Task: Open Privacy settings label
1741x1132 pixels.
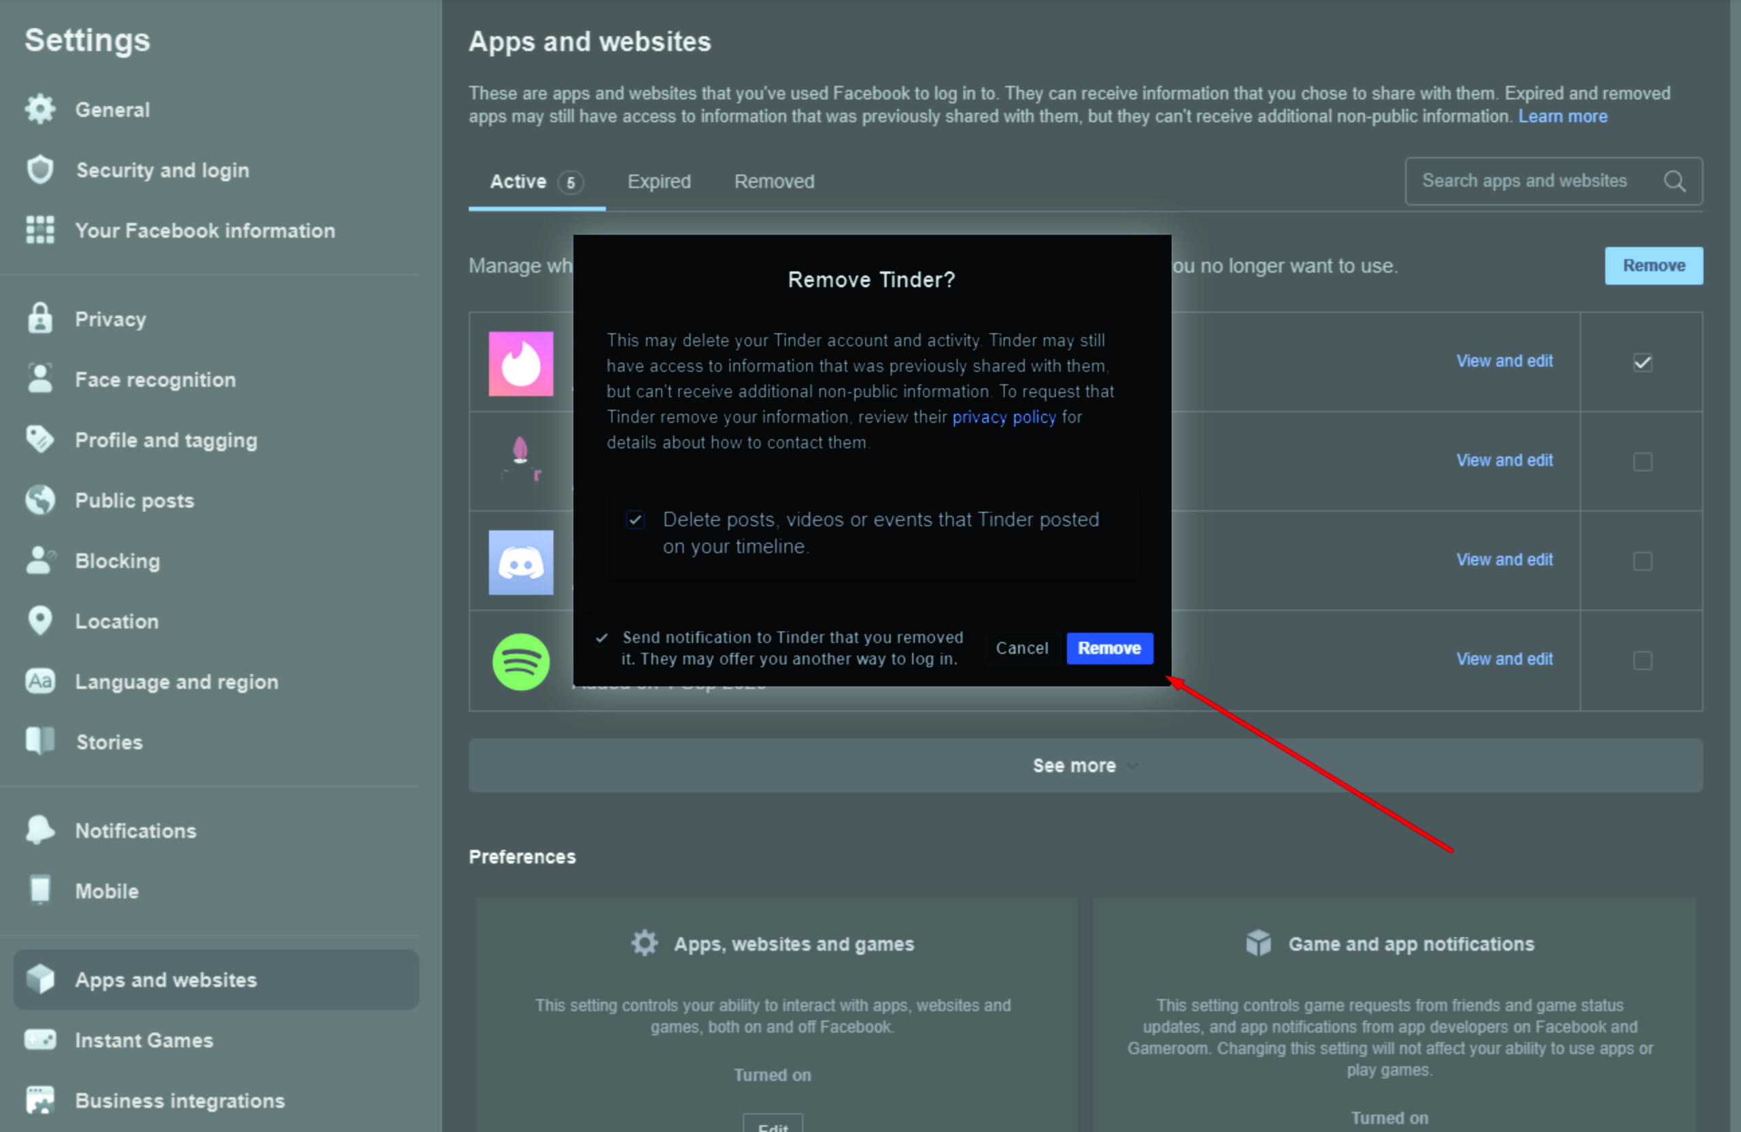Action: [110, 320]
